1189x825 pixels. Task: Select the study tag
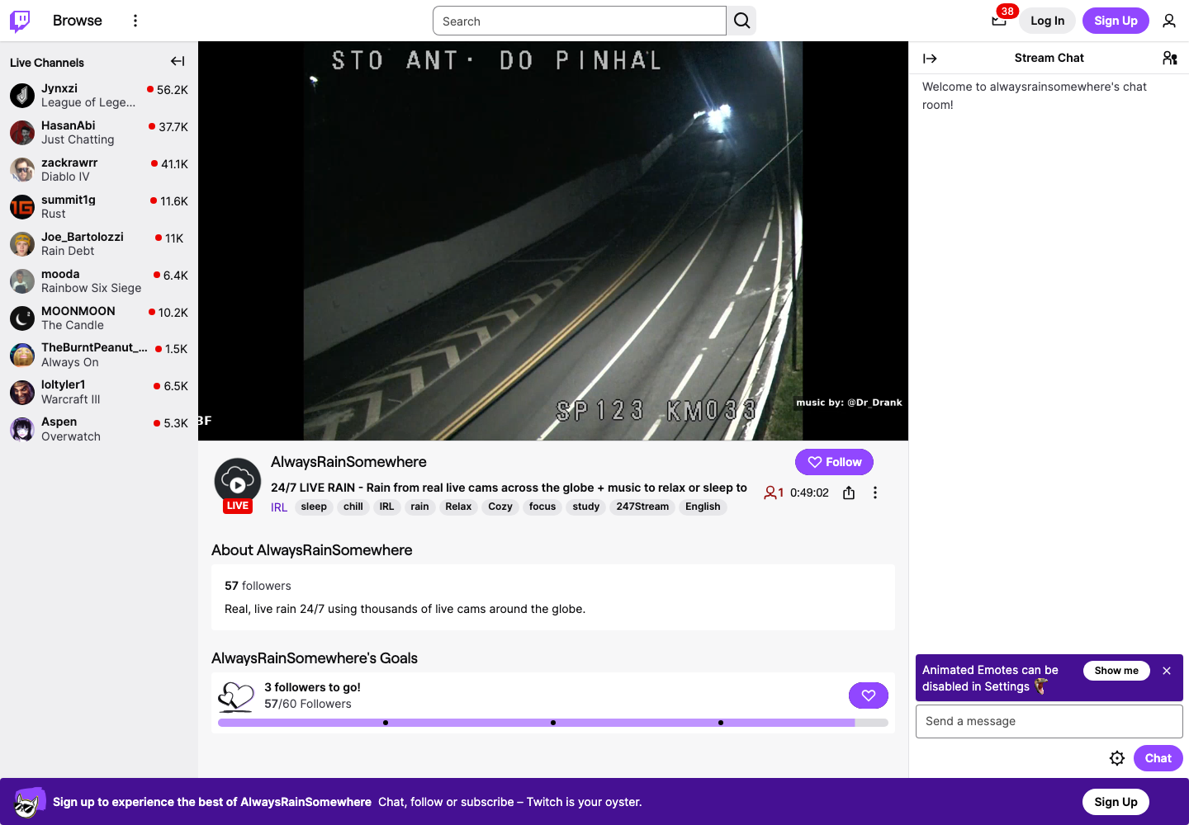click(586, 507)
